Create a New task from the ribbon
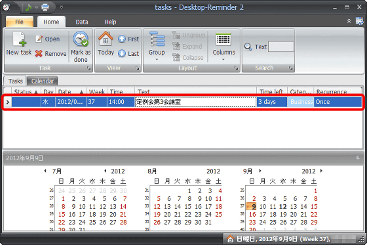367x245 pixels. [19, 44]
